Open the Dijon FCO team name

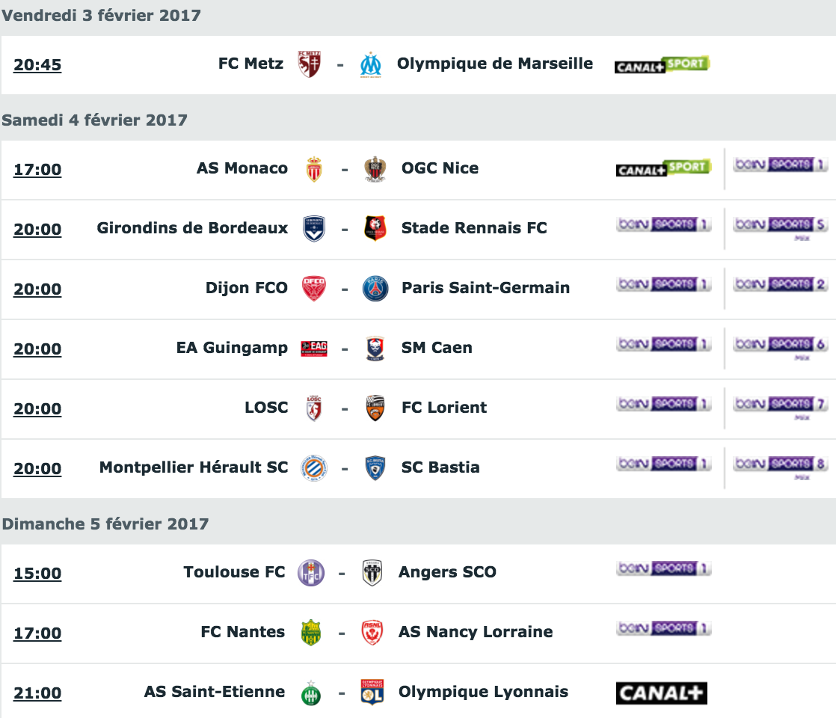247,288
